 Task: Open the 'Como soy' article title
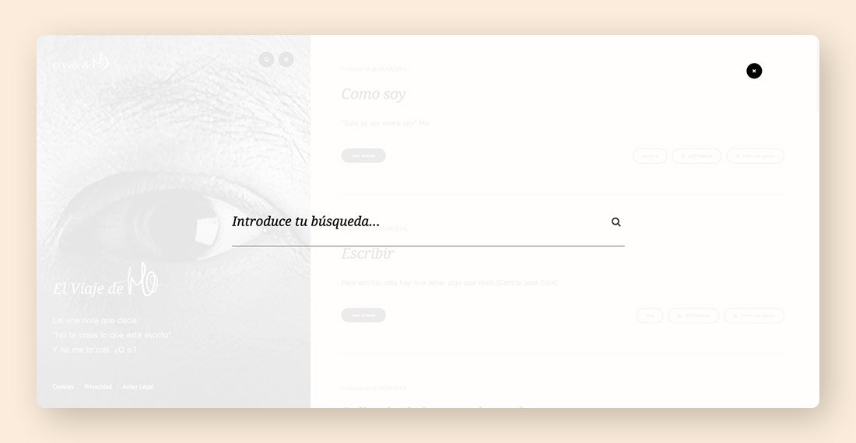click(374, 94)
